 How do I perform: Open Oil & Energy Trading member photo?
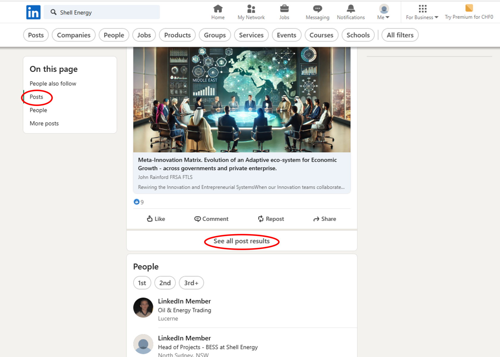tap(143, 308)
